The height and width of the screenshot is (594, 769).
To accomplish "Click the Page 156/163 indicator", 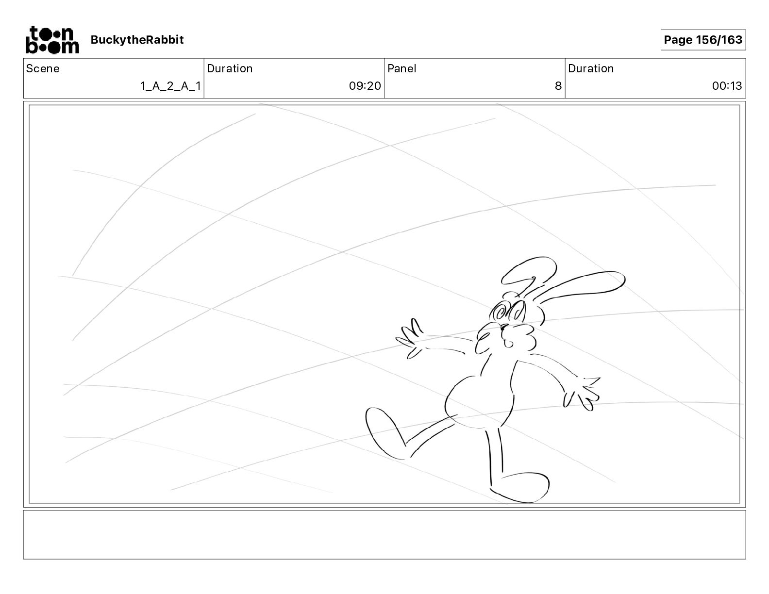I will click(703, 40).
